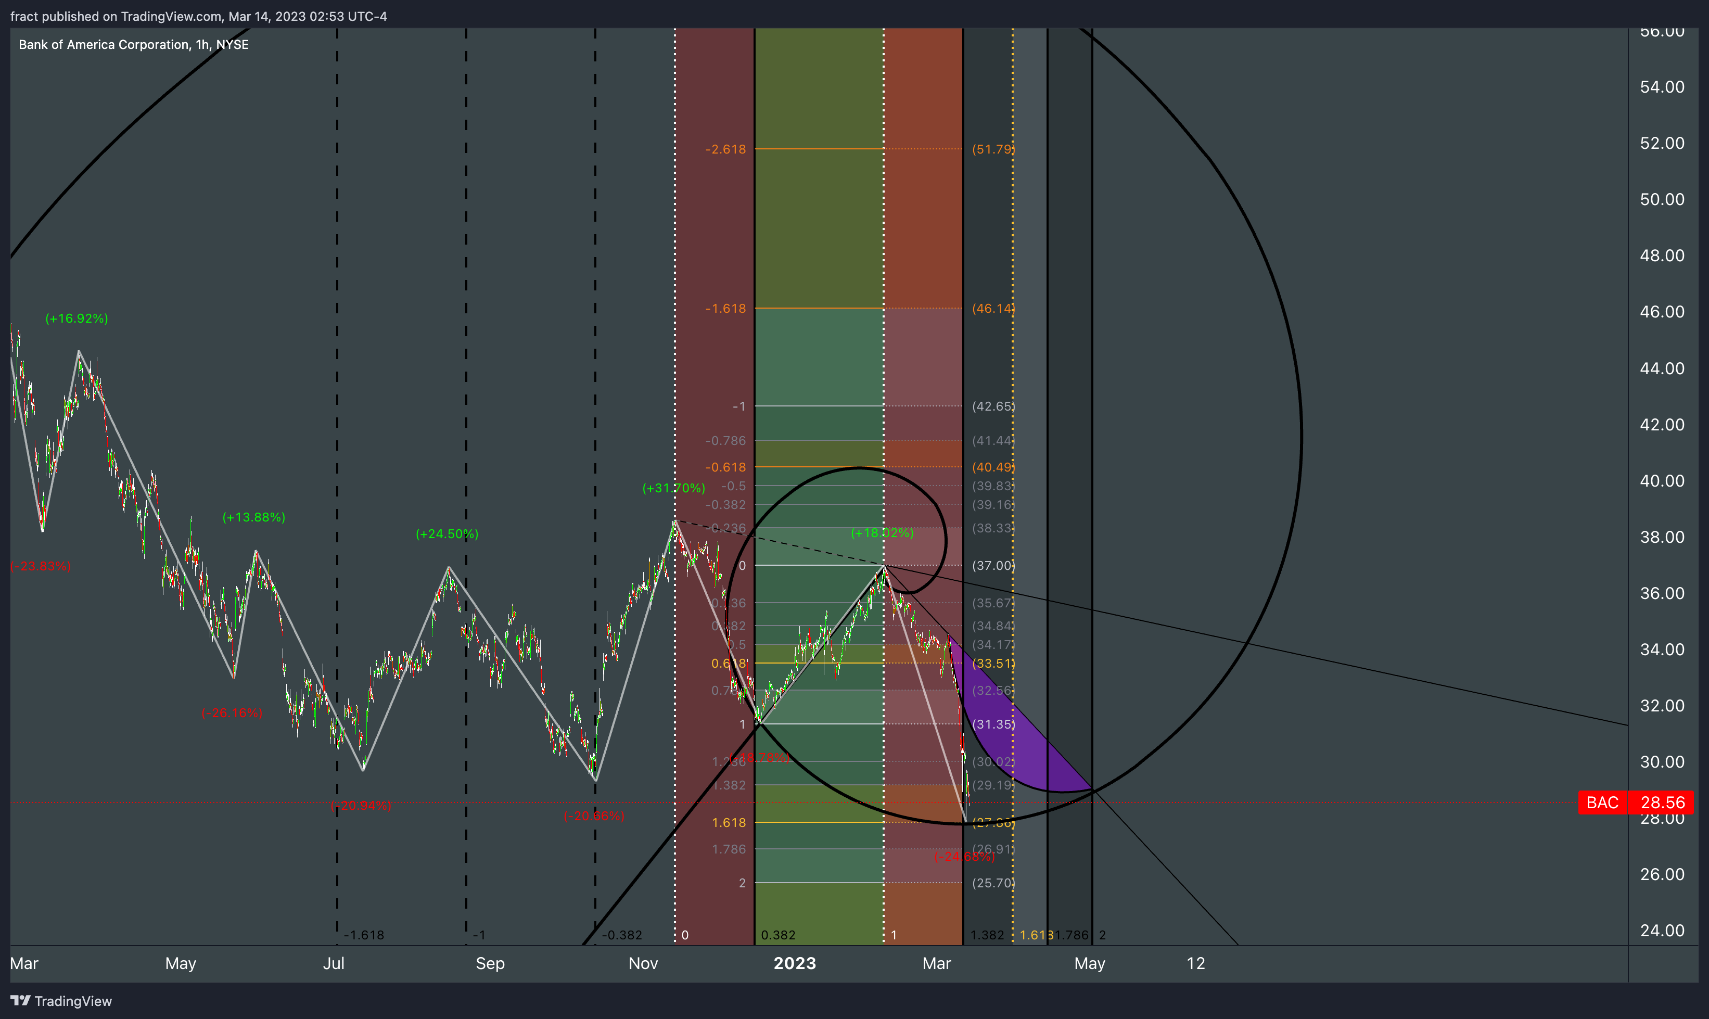
Task: Click the 24.00 price axis label
Action: click(x=1662, y=931)
